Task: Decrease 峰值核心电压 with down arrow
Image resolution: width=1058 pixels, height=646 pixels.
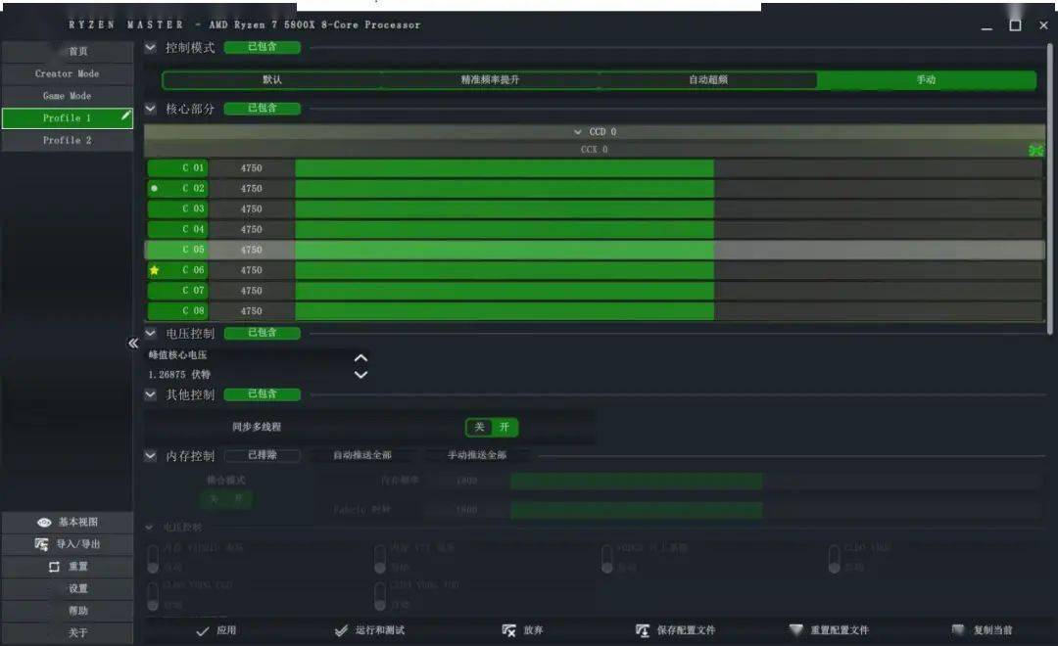Action: point(361,374)
